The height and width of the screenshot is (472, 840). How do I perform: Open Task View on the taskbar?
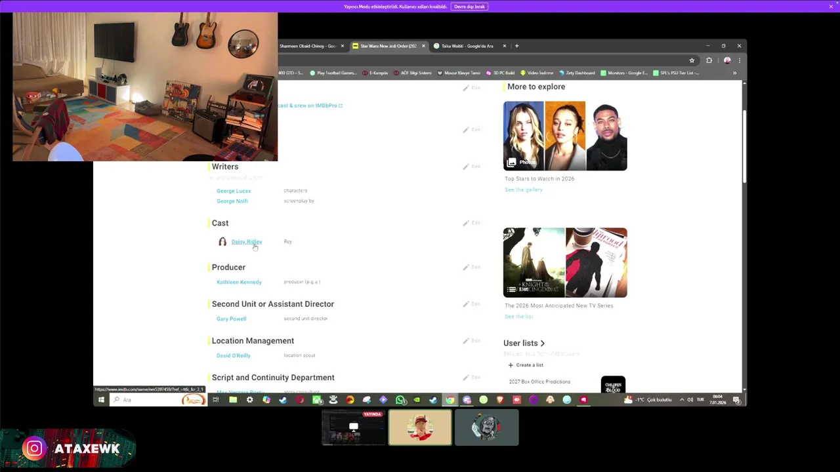click(215, 400)
